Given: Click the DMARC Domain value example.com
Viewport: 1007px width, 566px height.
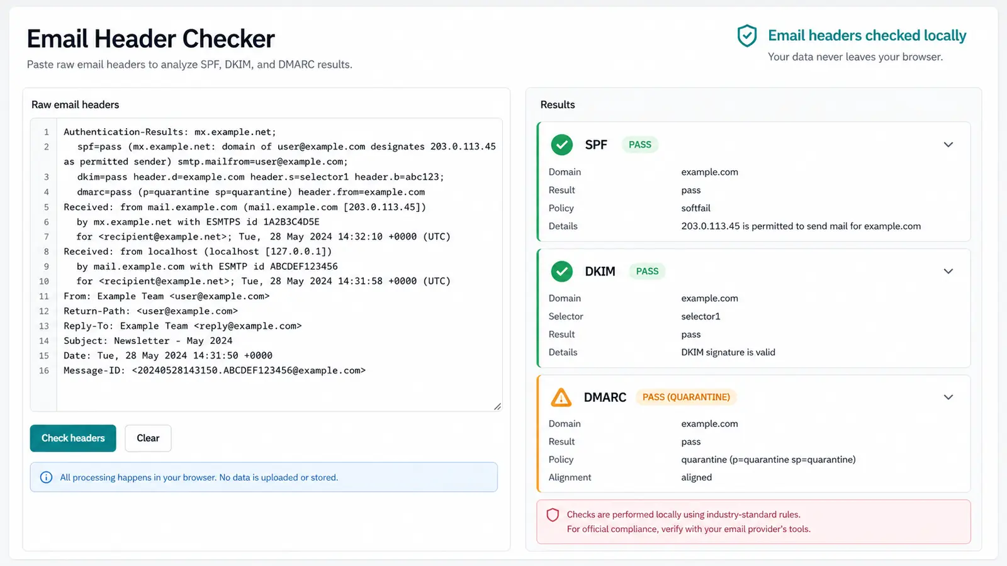Looking at the screenshot, I should tap(709, 424).
